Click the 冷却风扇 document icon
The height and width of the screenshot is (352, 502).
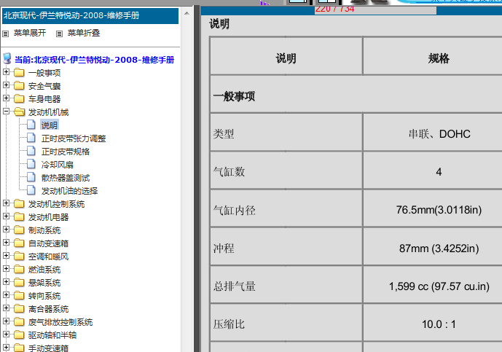[x=31, y=164]
